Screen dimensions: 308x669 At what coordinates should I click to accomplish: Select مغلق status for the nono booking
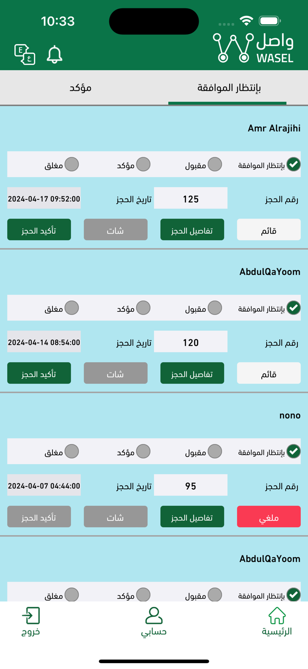click(x=72, y=451)
